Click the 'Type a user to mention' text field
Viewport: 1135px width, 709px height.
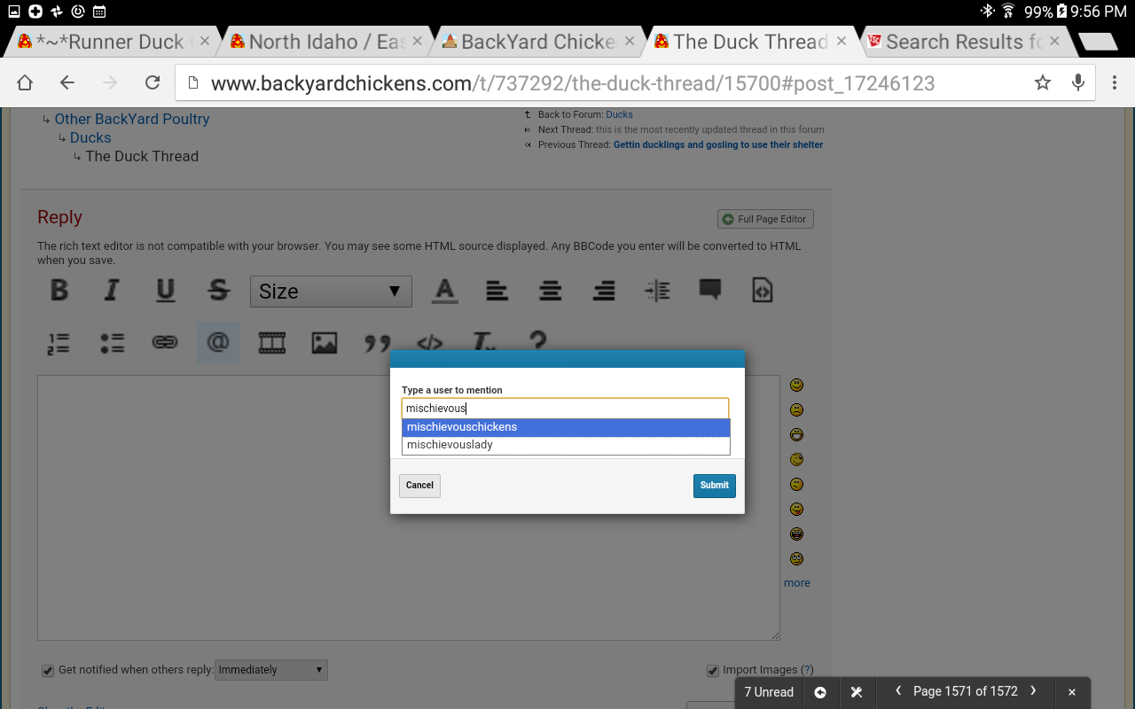coord(565,409)
